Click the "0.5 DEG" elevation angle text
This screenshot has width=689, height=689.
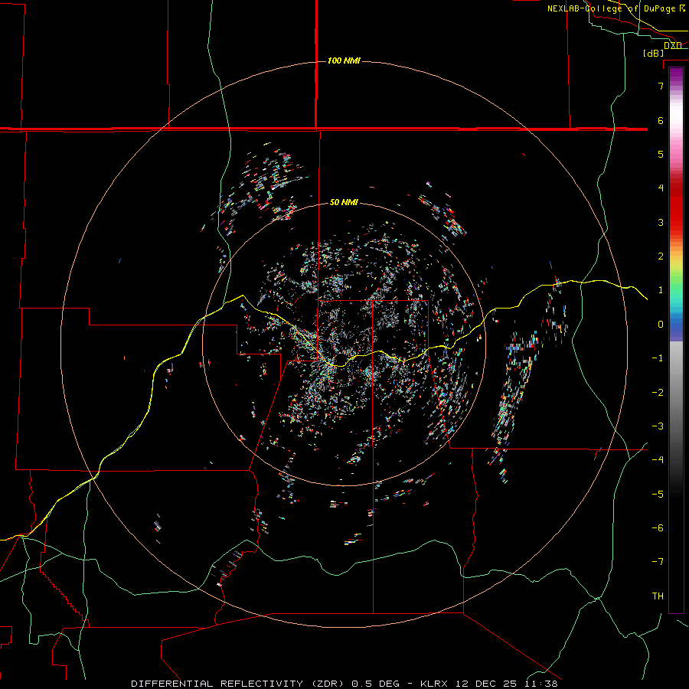click(375, 684)
